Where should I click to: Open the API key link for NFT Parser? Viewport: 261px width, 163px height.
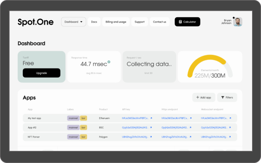point(135,137)
